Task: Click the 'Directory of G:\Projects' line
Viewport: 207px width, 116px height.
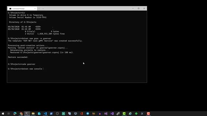Action: click(x=23, y=22)
